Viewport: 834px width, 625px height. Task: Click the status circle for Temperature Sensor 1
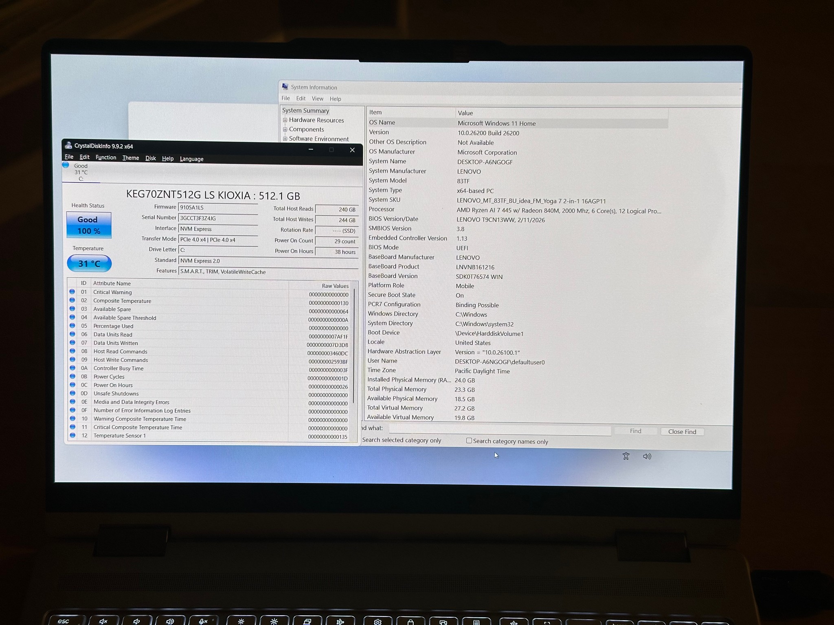72,435
